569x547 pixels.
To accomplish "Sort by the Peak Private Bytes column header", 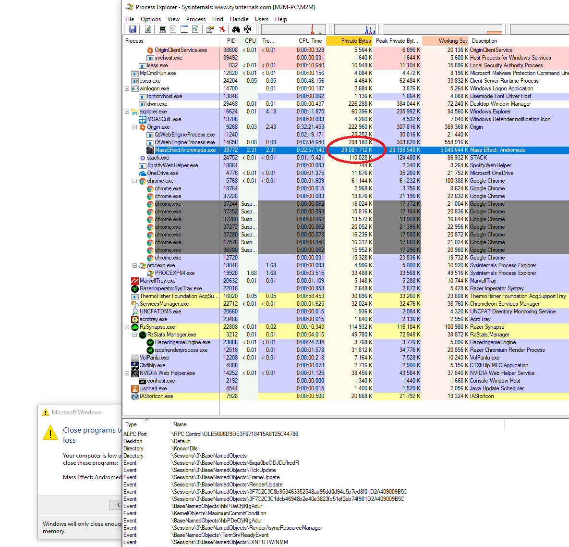I will click(397, 41).
